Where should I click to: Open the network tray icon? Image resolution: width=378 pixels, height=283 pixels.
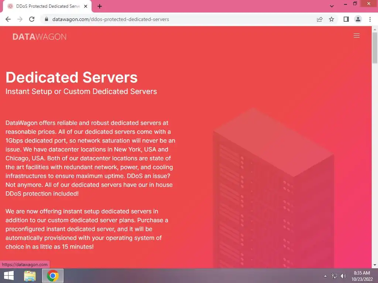click(x=334, y=276)
